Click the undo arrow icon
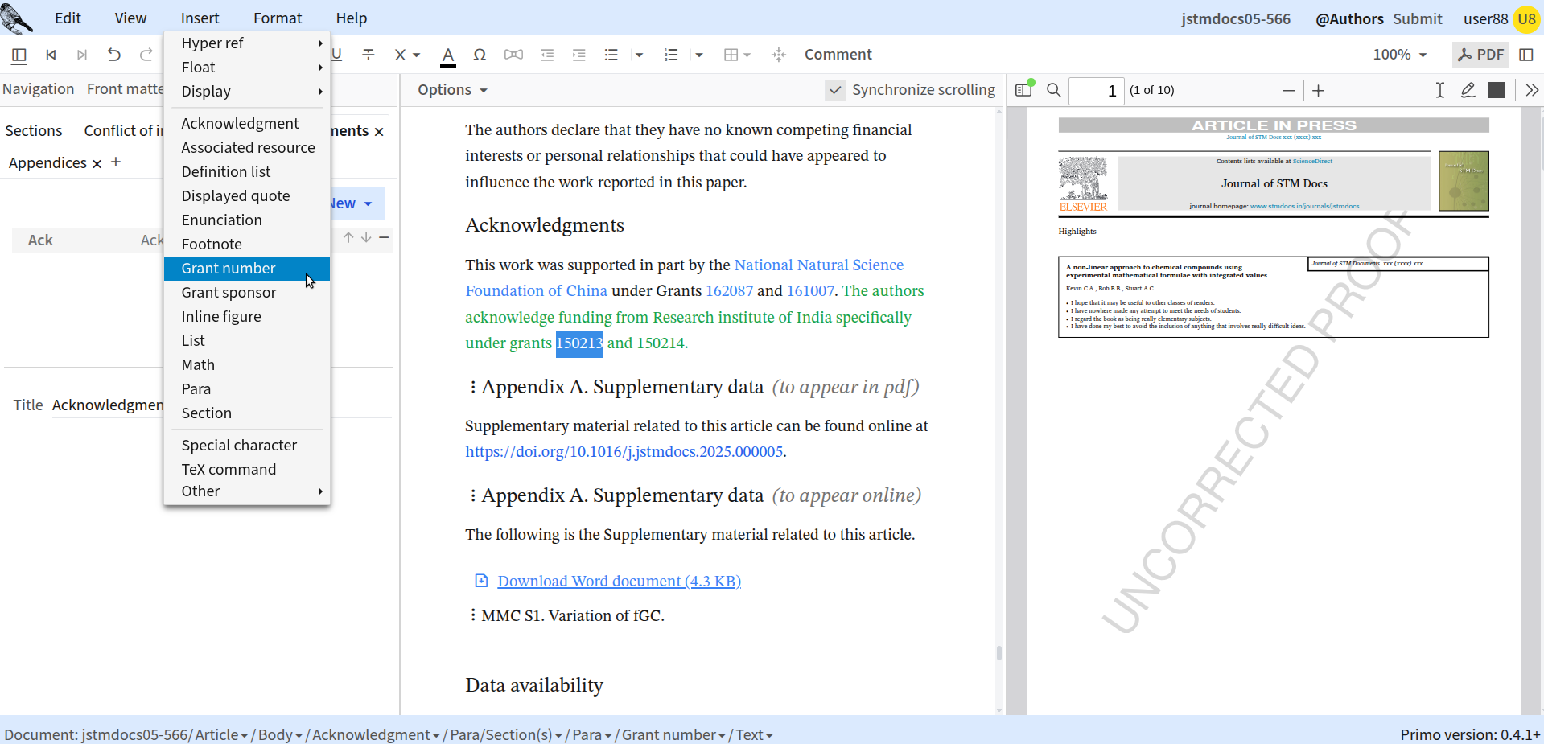 [x=114, y=55]
